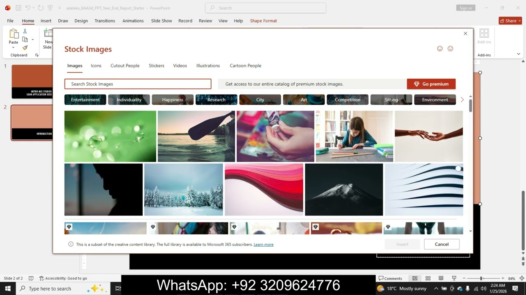Click Normal view icon in status bar

tap(415, 278)
